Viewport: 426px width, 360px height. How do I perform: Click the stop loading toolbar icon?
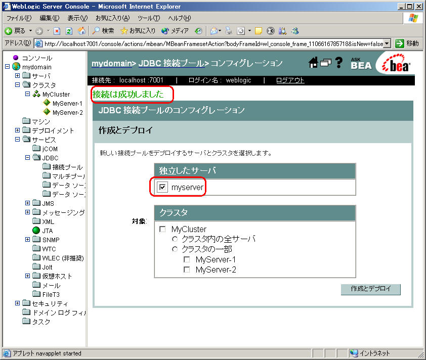[x=57, y=31]
